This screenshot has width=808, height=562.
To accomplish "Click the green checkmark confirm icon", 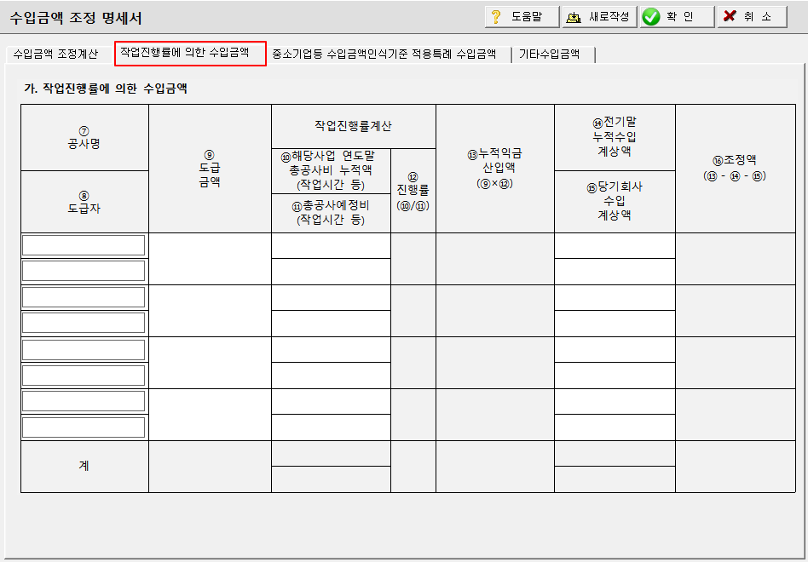I will (x=651, y=17).
